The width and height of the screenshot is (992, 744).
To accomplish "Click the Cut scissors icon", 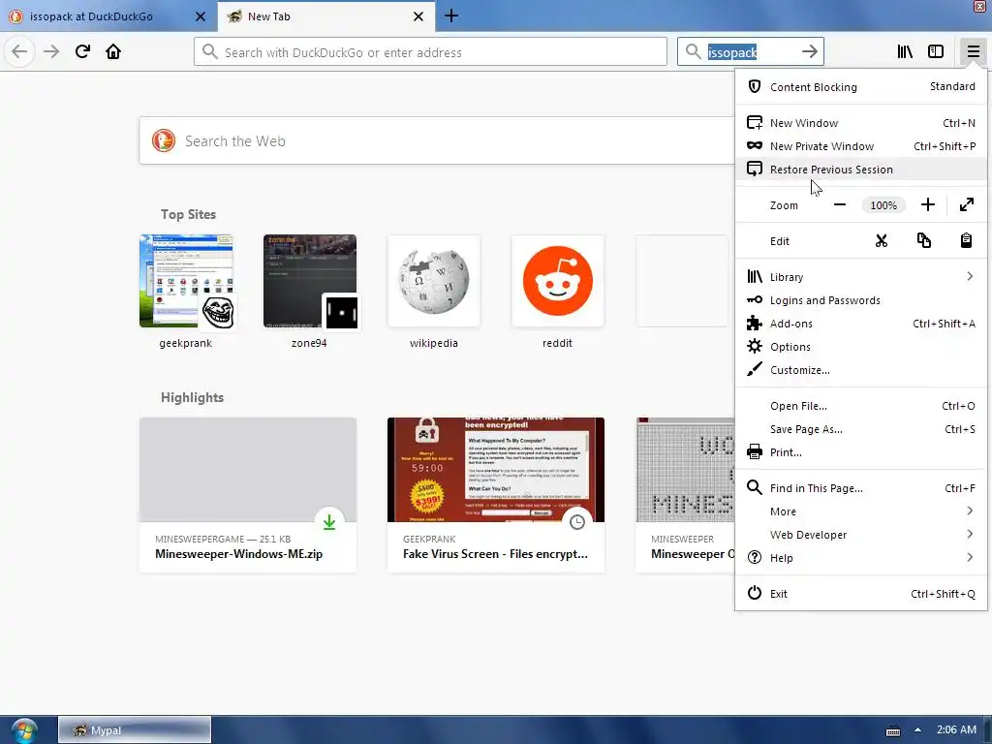I will coord(882,240).
